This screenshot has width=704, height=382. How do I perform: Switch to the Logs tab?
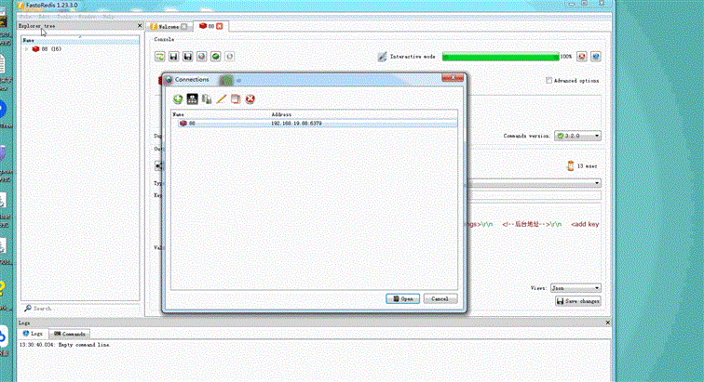tap(33, 334)
